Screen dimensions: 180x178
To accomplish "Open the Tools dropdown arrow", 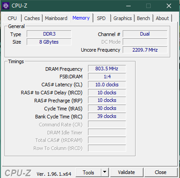I will [105, 172].
